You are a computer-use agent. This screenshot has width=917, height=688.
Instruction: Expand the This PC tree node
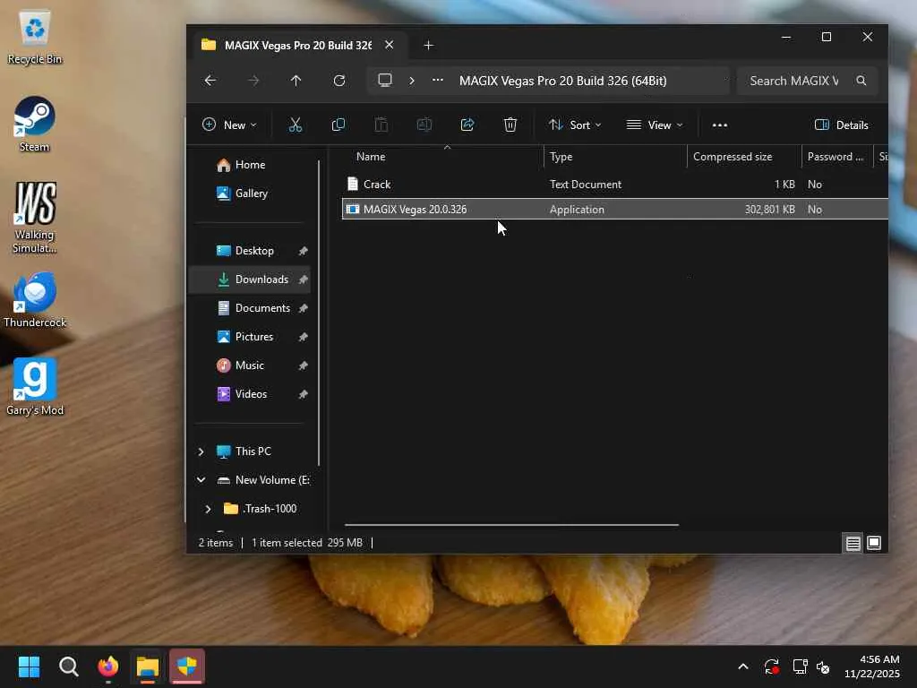[x=201, y=451]
